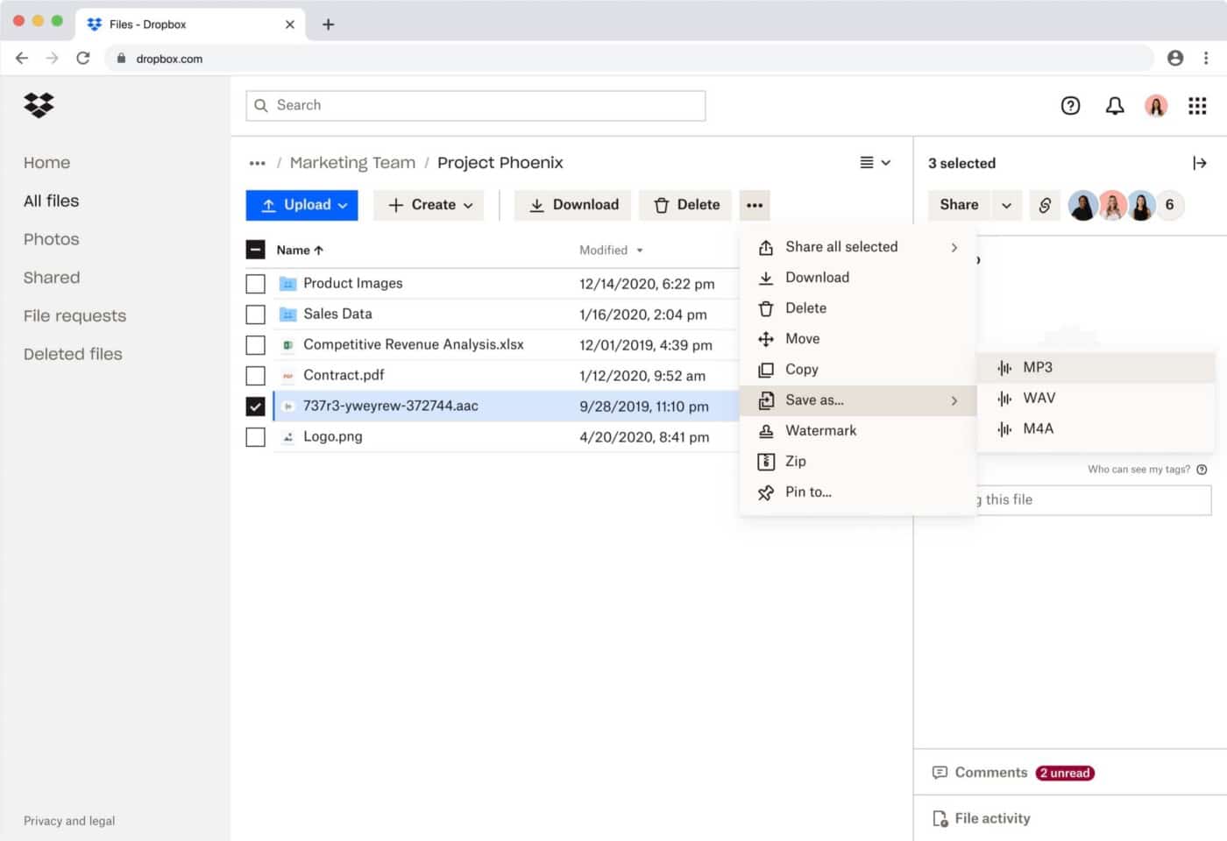This screenshot has height=841, width=1227.
Task: Click the Search input field
Action: pos(476,106)
